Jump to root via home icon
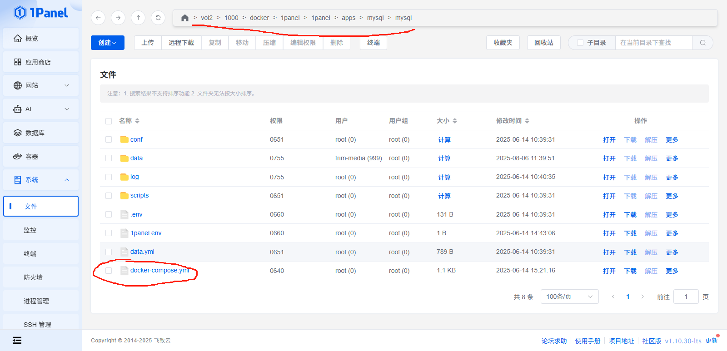Viewport: 727px width, 351px height. 184,18
